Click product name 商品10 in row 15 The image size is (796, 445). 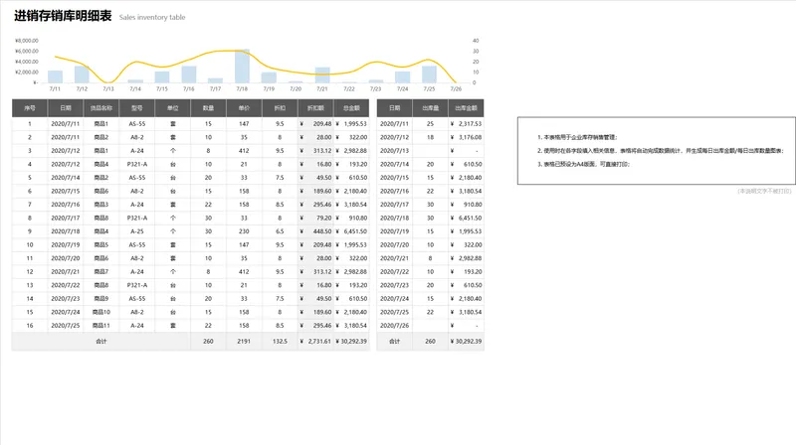(x=101, y=312)
